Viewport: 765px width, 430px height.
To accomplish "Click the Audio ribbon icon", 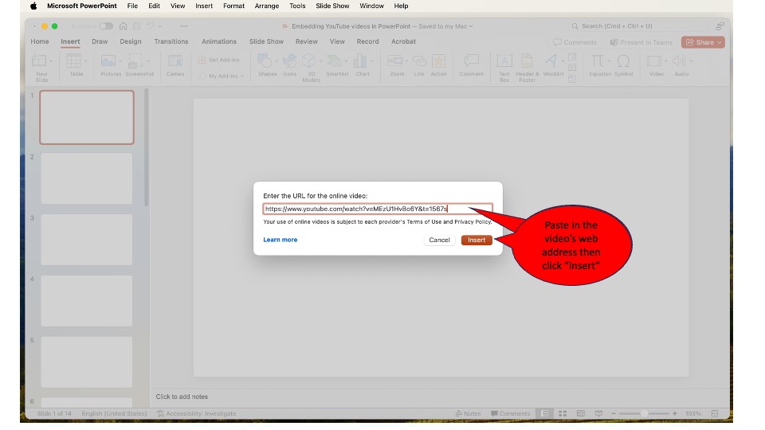I will point(679,61).
